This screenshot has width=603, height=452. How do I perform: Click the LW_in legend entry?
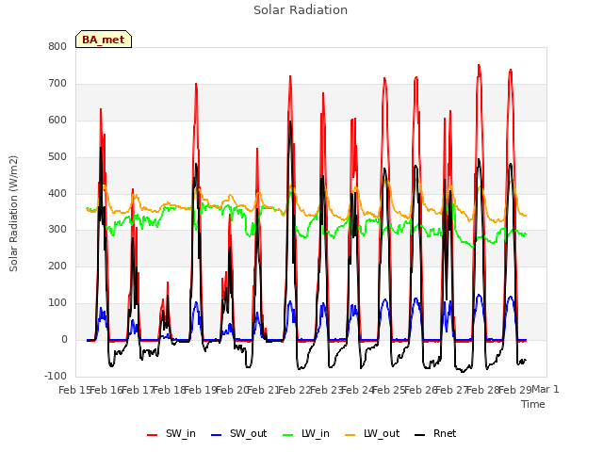click(306, 433)
